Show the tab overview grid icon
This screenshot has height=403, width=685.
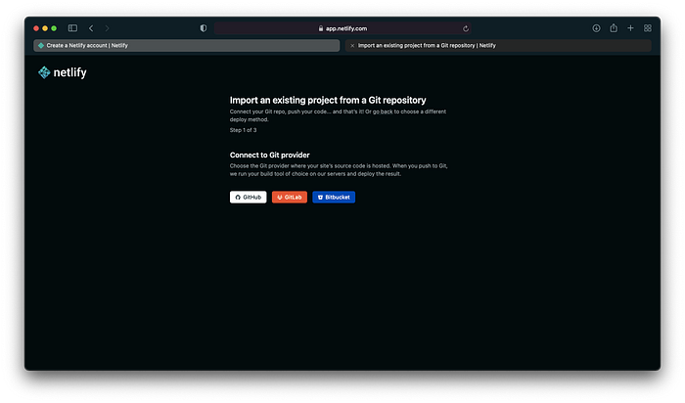648,28
